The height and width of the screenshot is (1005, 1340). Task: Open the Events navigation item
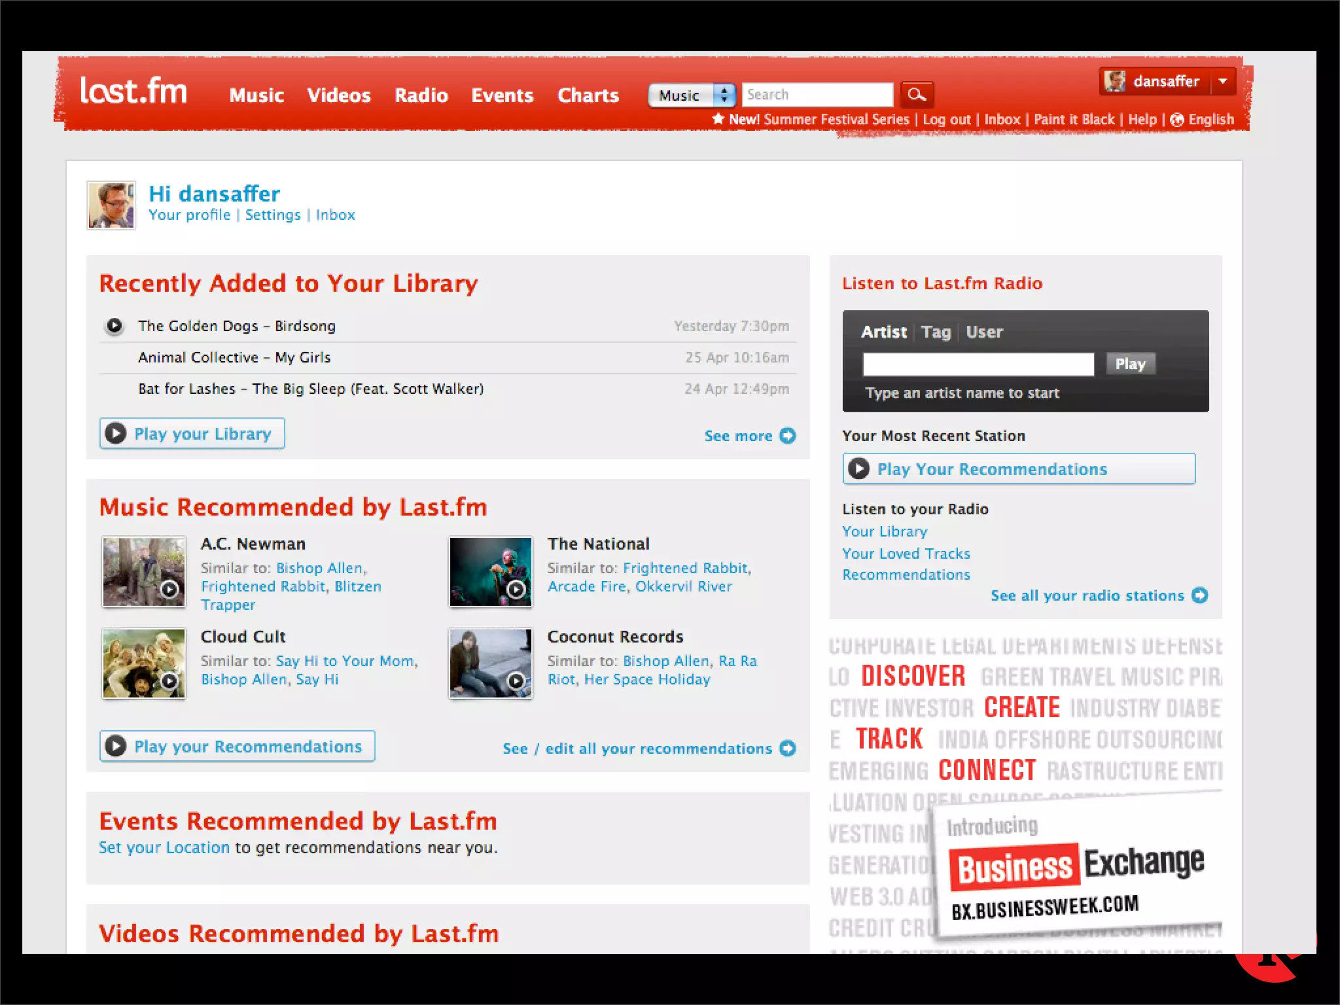tap(502, 96)
